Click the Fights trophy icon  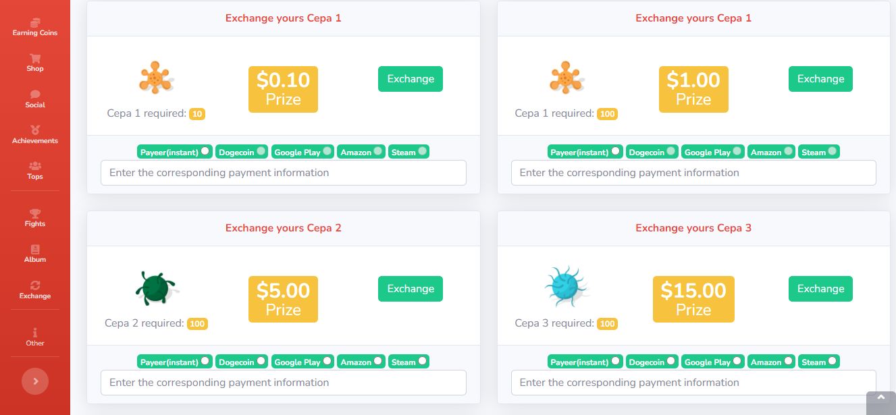(35, 213)
